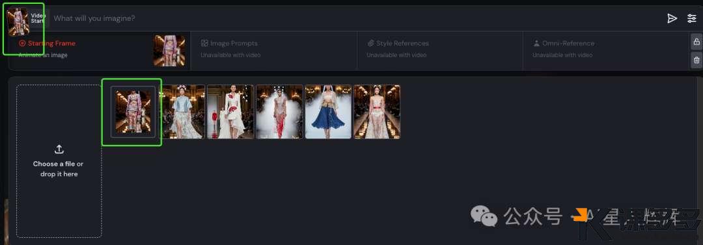Image resolution: width=703 pixels, height=245 pixels.
Task: Select the Style References section
Action: (x=439, y=51)
